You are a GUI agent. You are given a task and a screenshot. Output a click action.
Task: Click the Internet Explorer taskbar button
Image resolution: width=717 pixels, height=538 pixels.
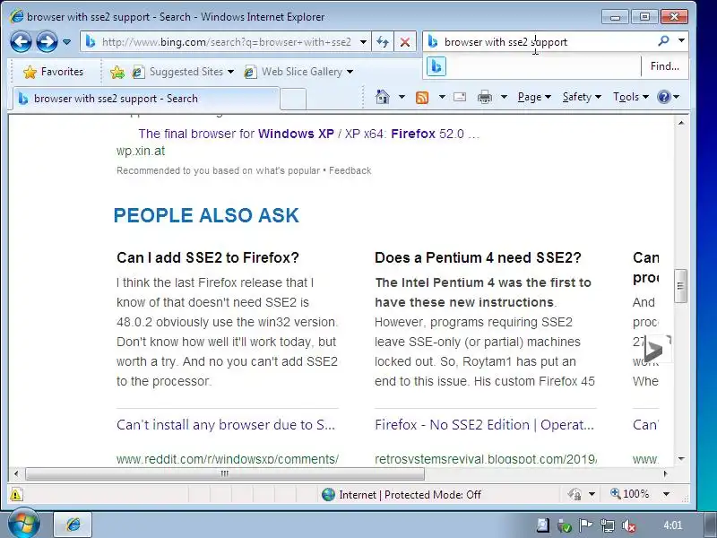pos(73,525)
